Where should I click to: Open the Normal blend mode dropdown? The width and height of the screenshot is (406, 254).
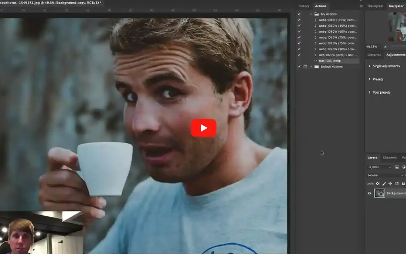click(x=386, y=175)
